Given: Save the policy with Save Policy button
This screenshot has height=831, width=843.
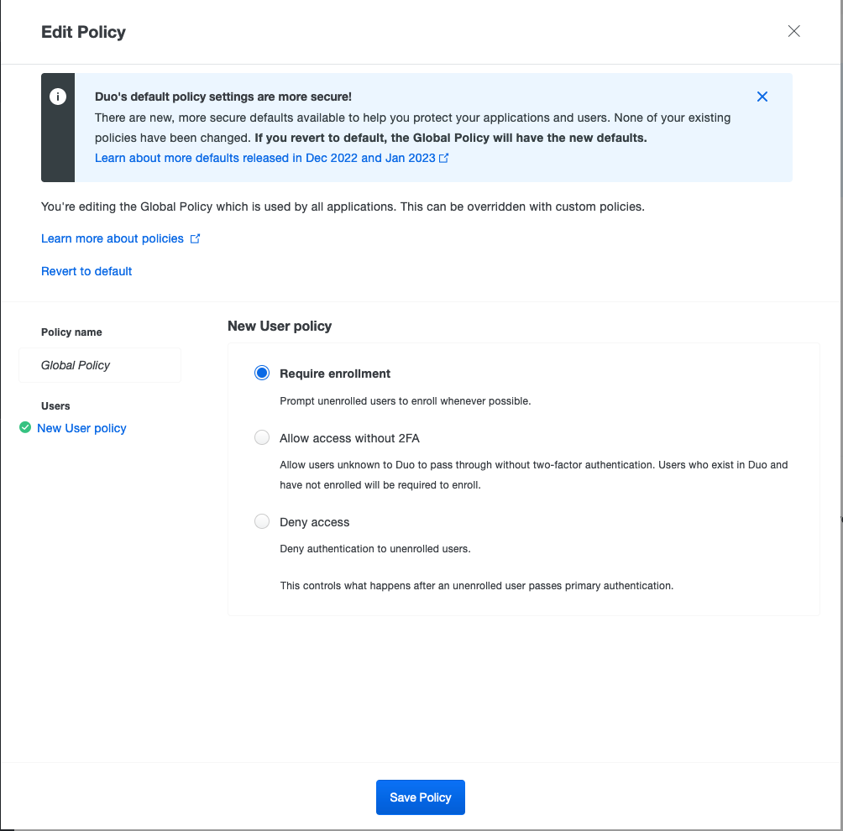Looking at the screenshot, I should tap(421, 797).
